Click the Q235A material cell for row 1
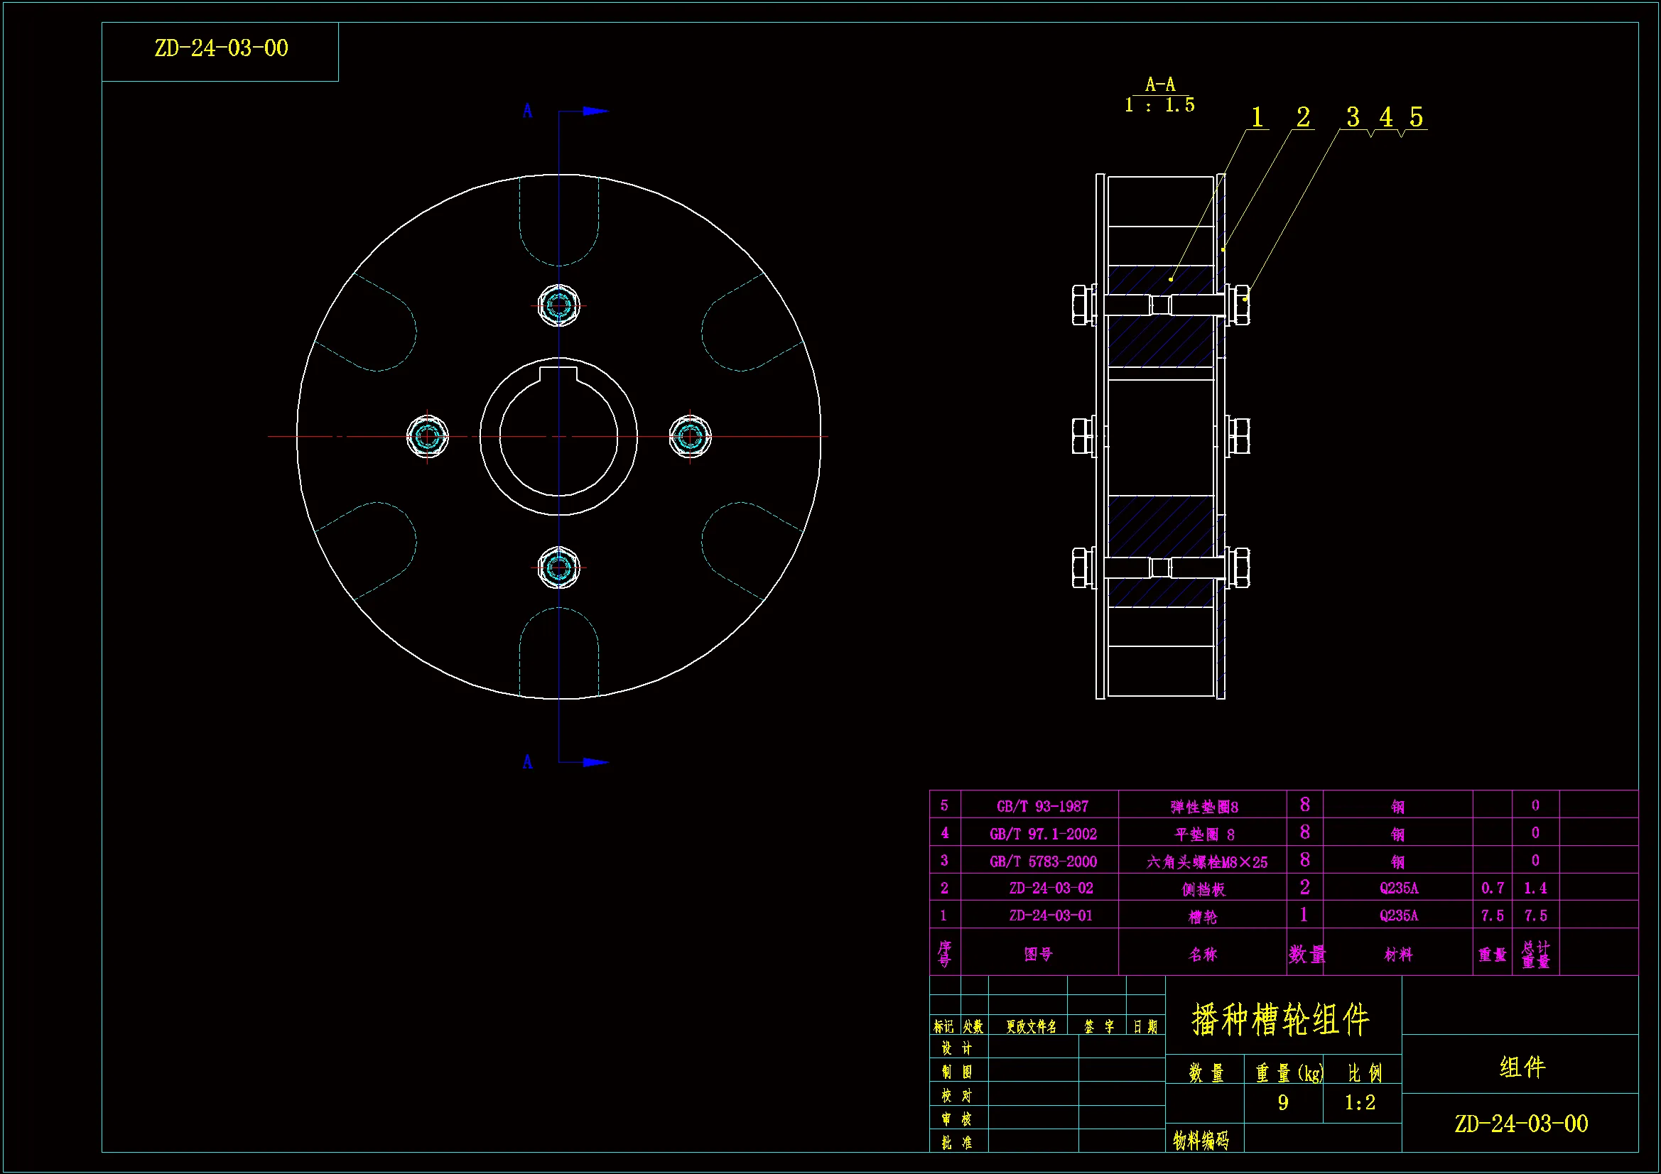 [1398, 915]
